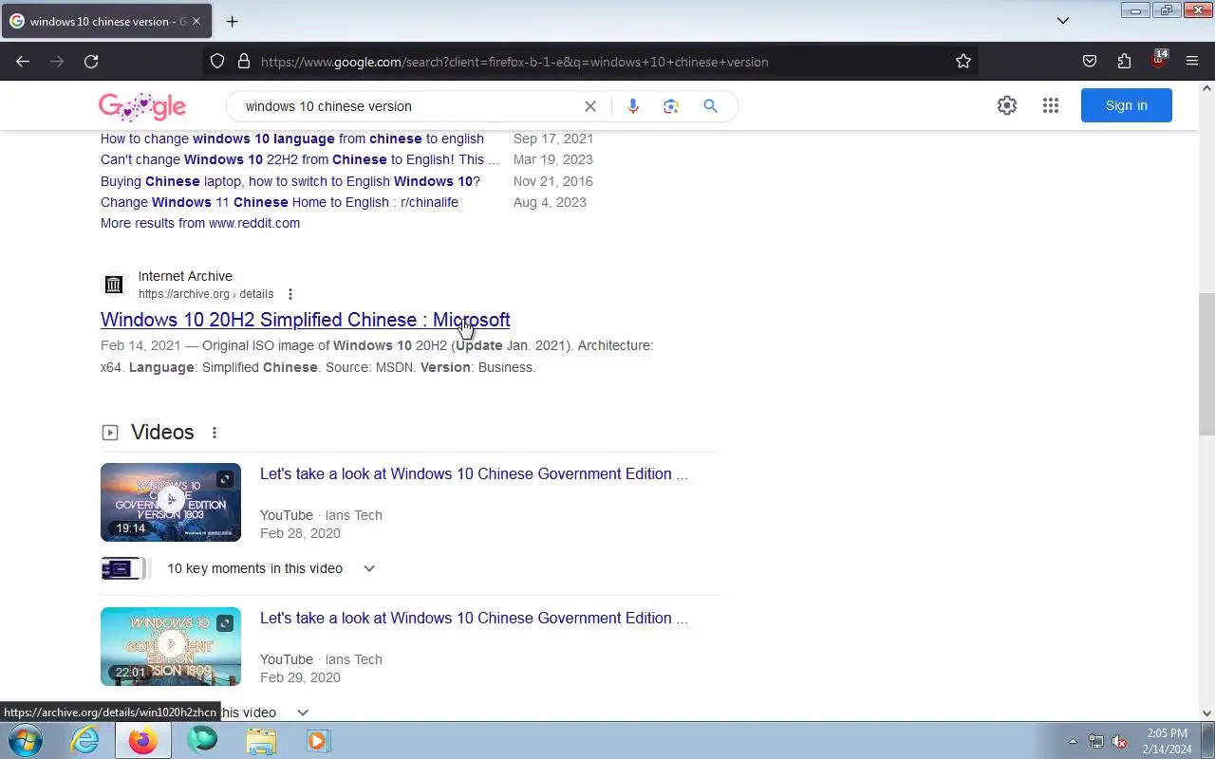Click the Sign in button

coord(1127,105)
